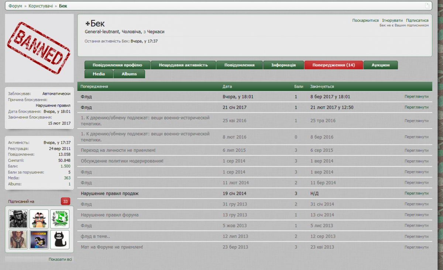
Task: Click the green coat-of-arms avatar
Action: click(59, 219)
